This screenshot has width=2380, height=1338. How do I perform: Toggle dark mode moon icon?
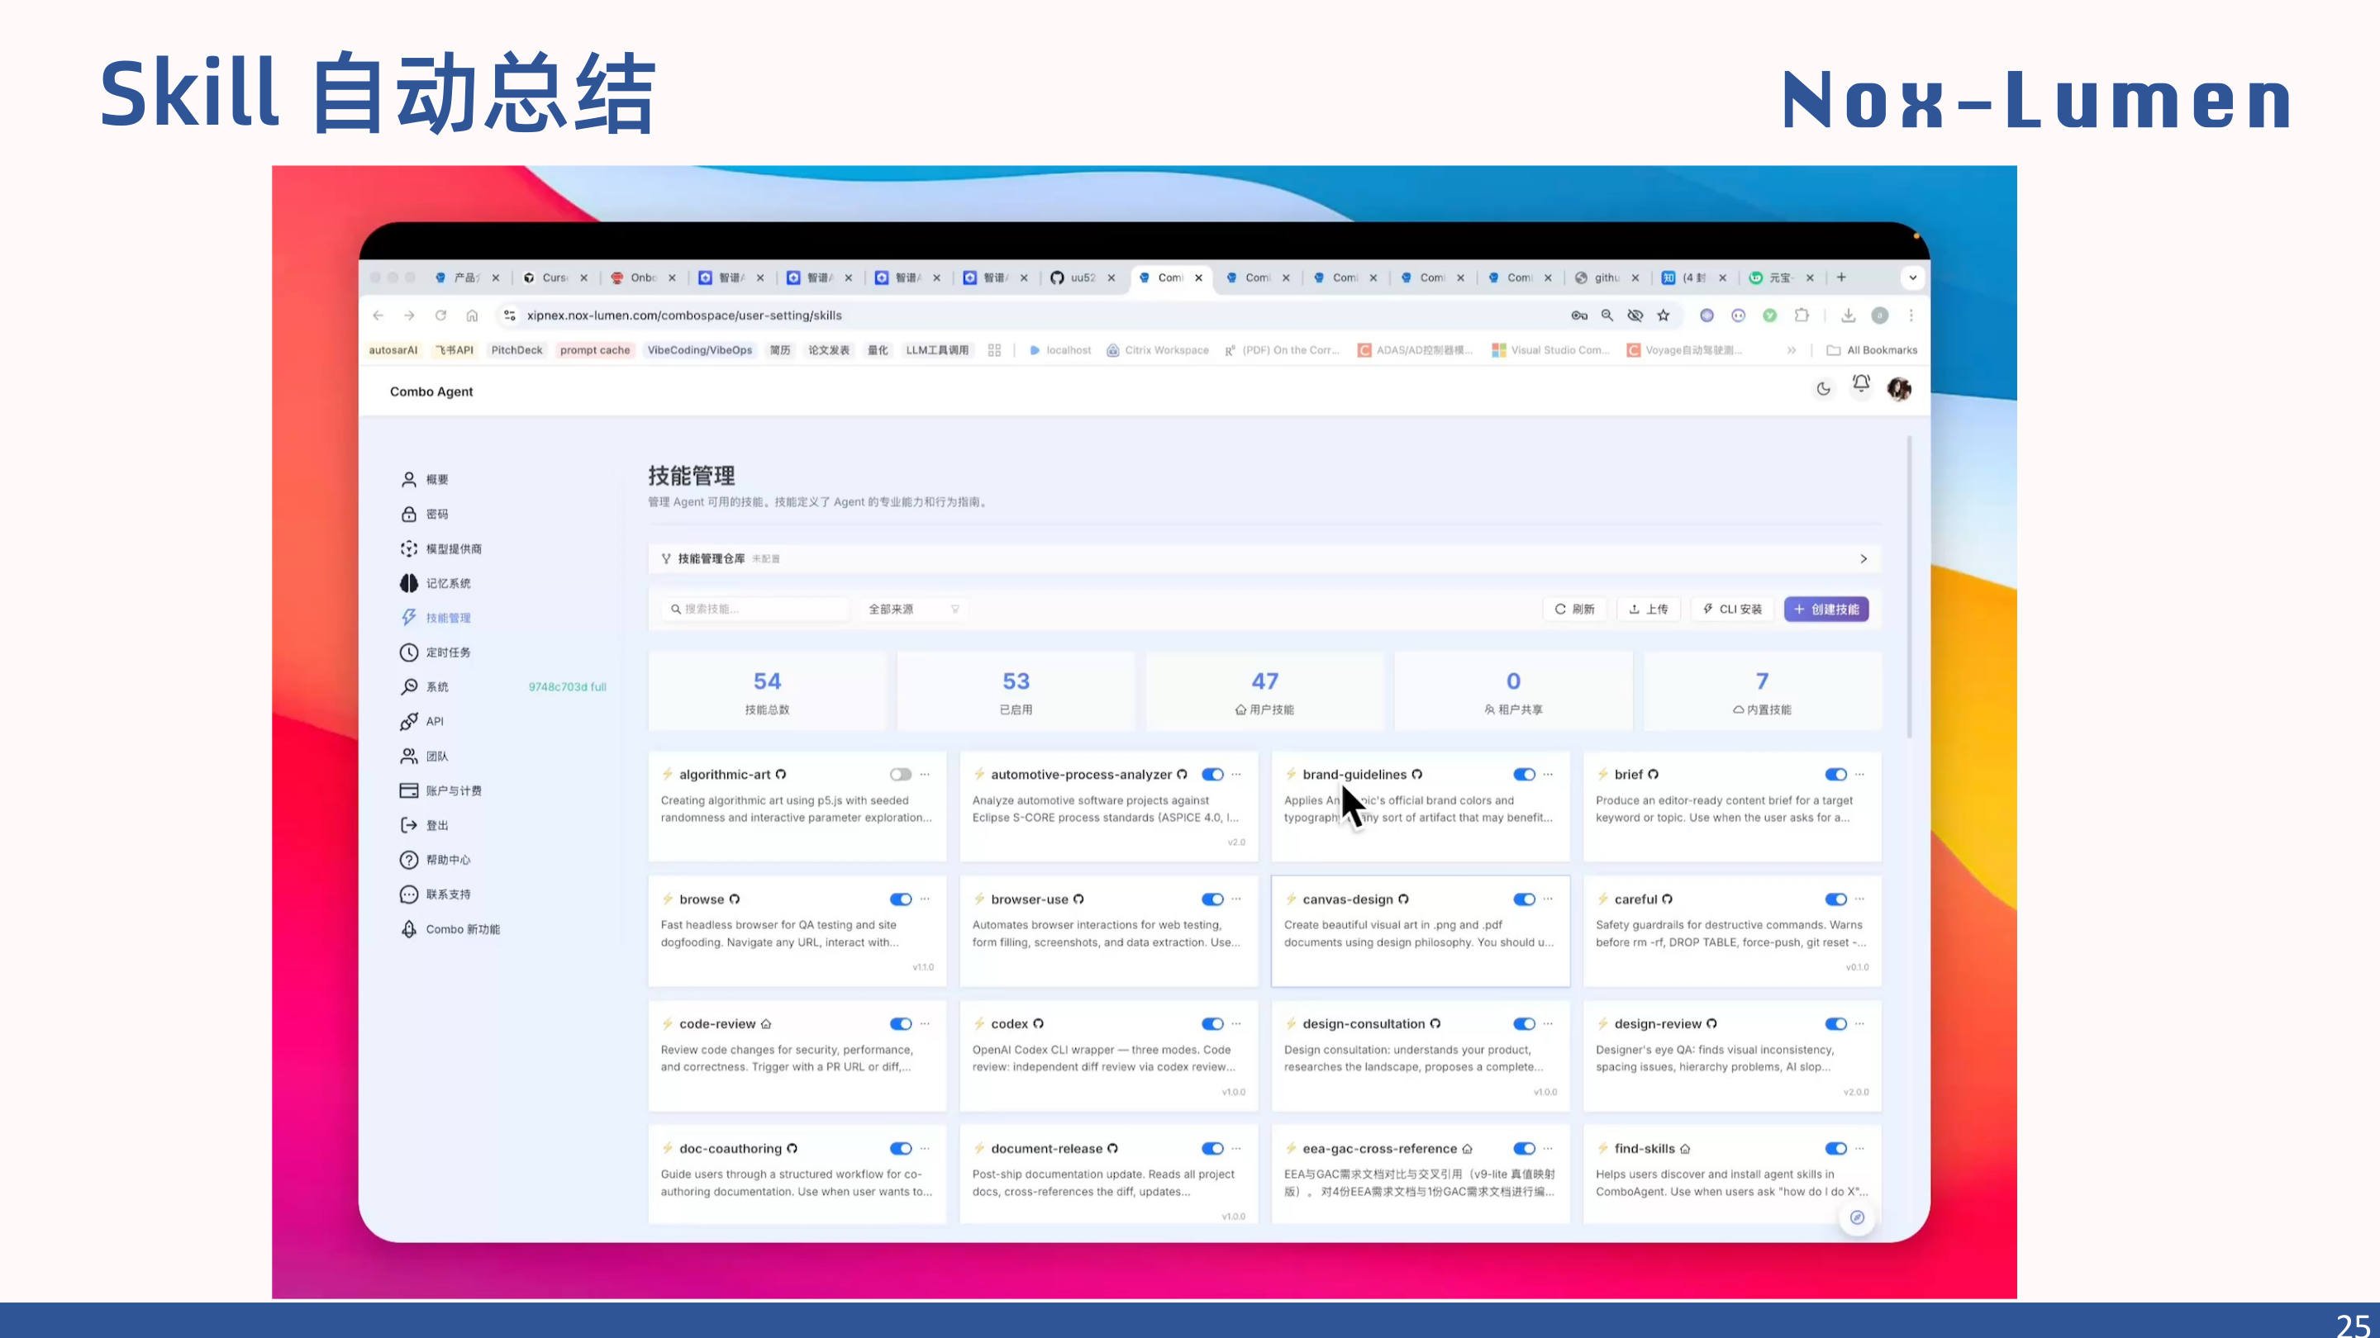coord(1823,389)
